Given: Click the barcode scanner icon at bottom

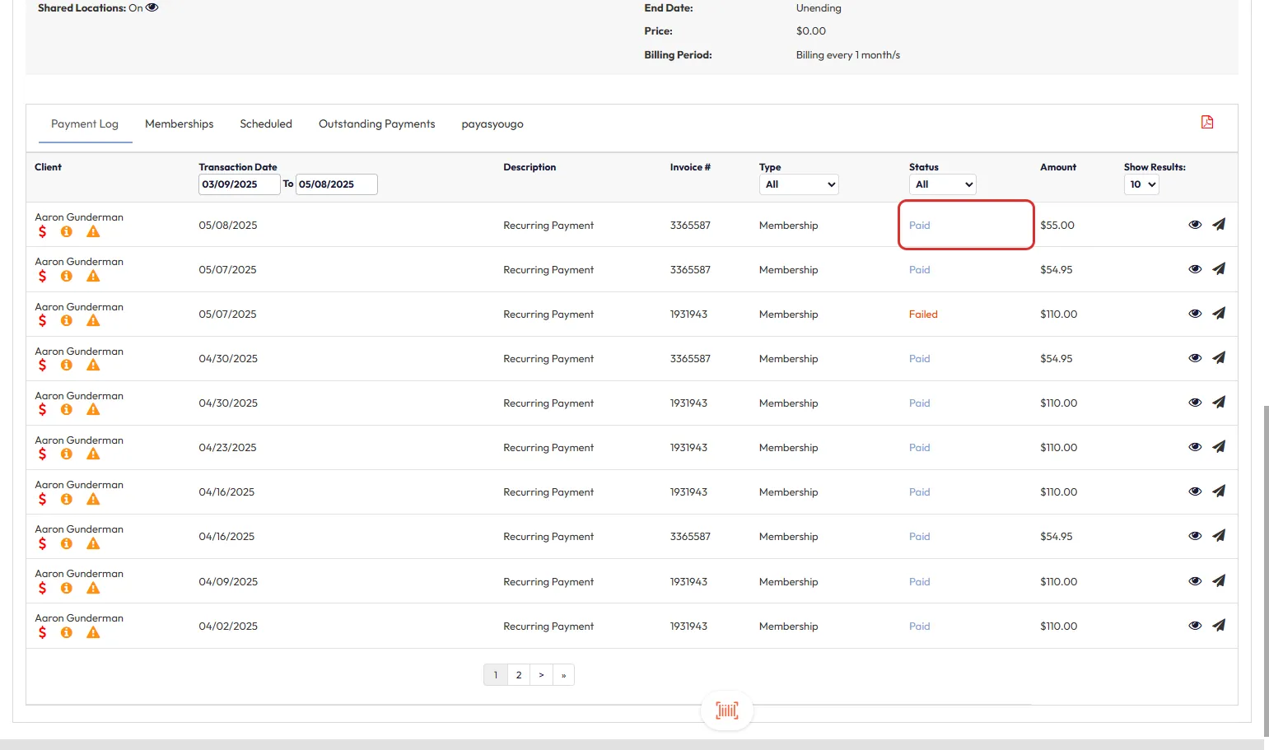Looking at the screenshot, I should click(726, 710).
